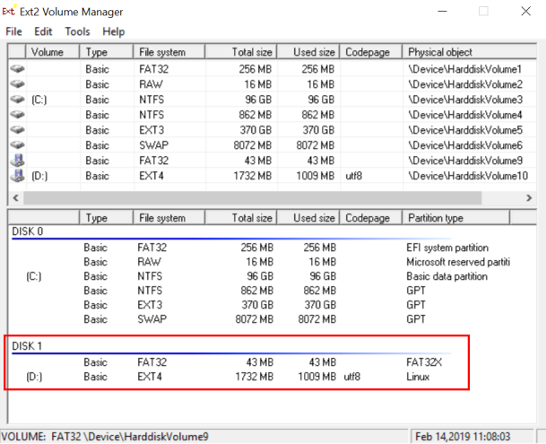Screen dimensions: 546x444
Task: Click (D:) label in top volume list
Action: [39, 176]
